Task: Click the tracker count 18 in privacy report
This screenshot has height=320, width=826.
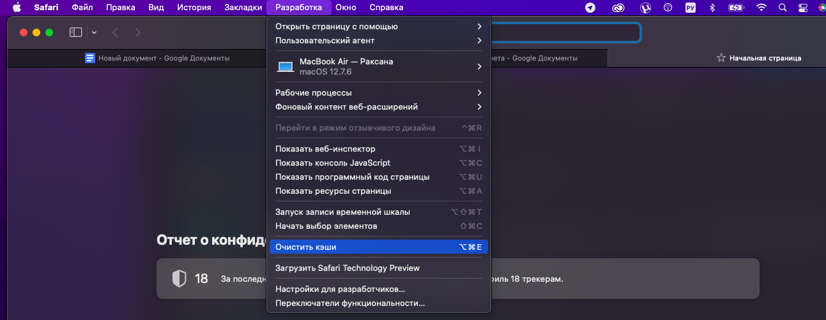Action: (x=201, y=279)
